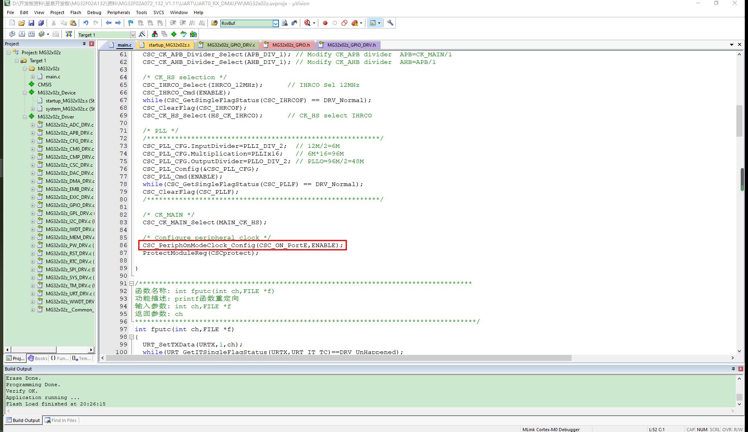Viewport: 748px width, 432px height.
Task: Click the editor horizontal scrollbar thumb
Action: (338, 358)
